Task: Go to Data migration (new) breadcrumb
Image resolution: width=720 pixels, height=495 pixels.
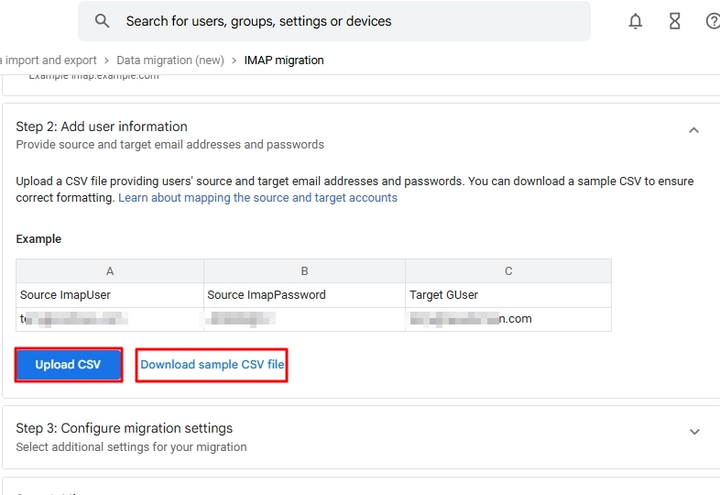Action: tap(170, 60)
